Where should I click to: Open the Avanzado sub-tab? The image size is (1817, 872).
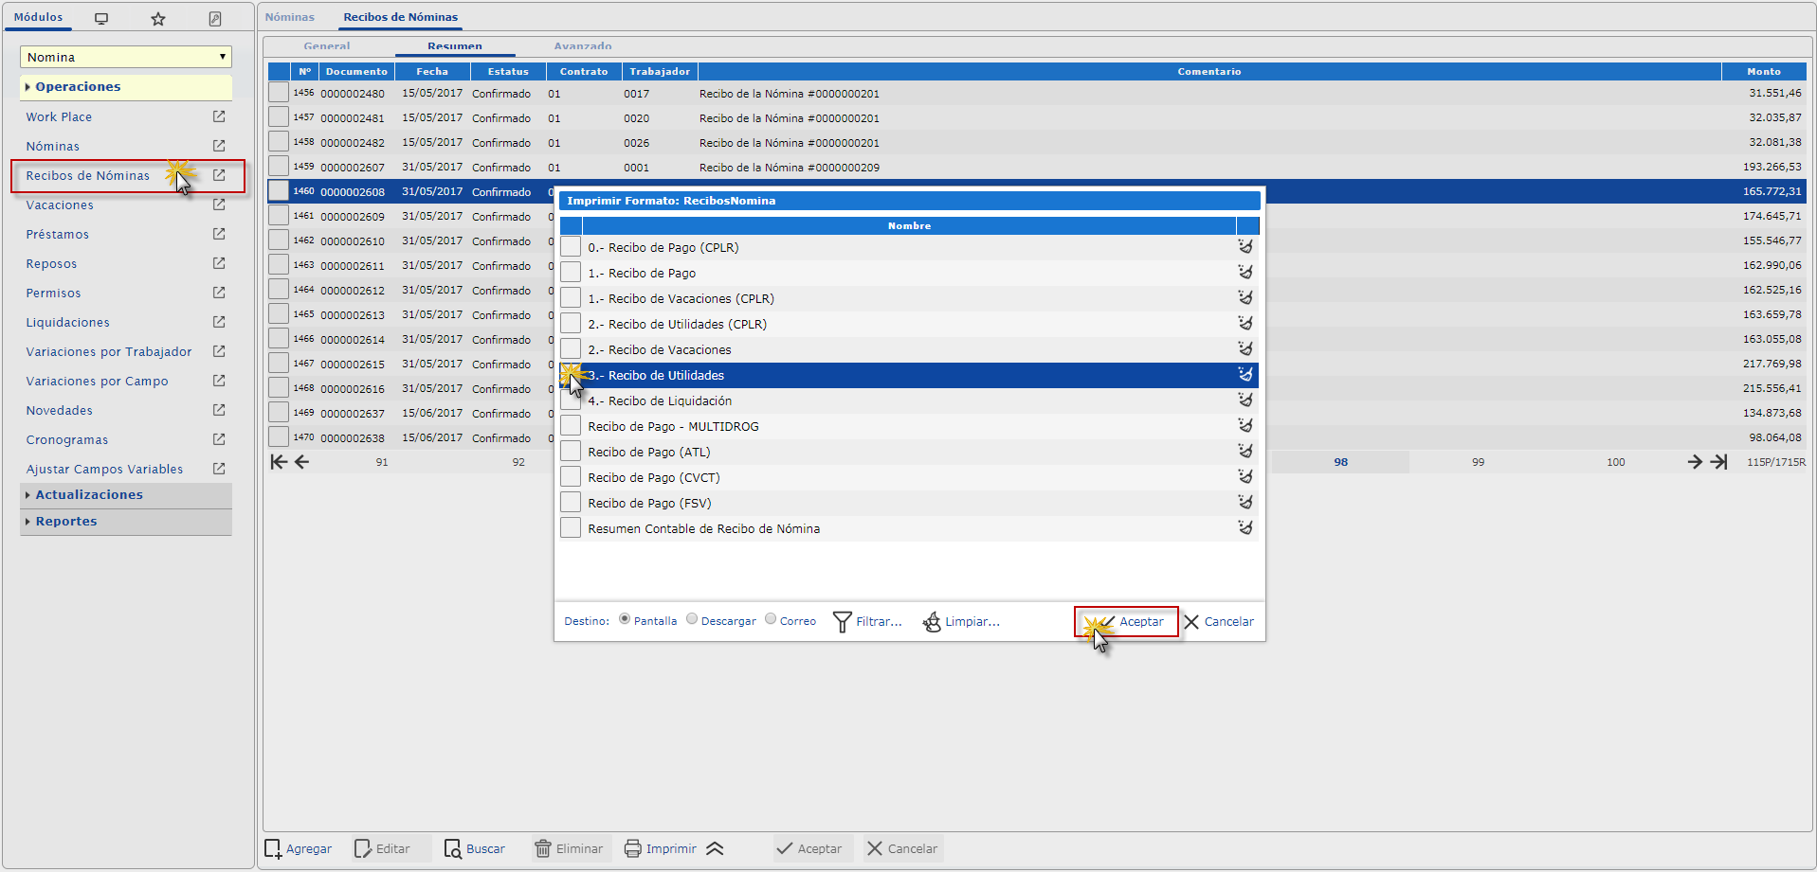(582, 46)
